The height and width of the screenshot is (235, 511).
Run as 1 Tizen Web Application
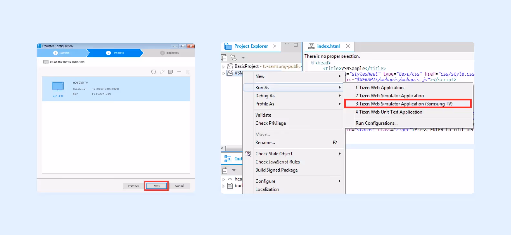pyautogui.click(x=408, y=87)
